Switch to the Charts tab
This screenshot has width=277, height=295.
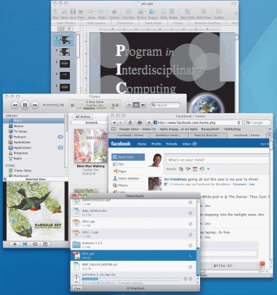click(178, 23)
